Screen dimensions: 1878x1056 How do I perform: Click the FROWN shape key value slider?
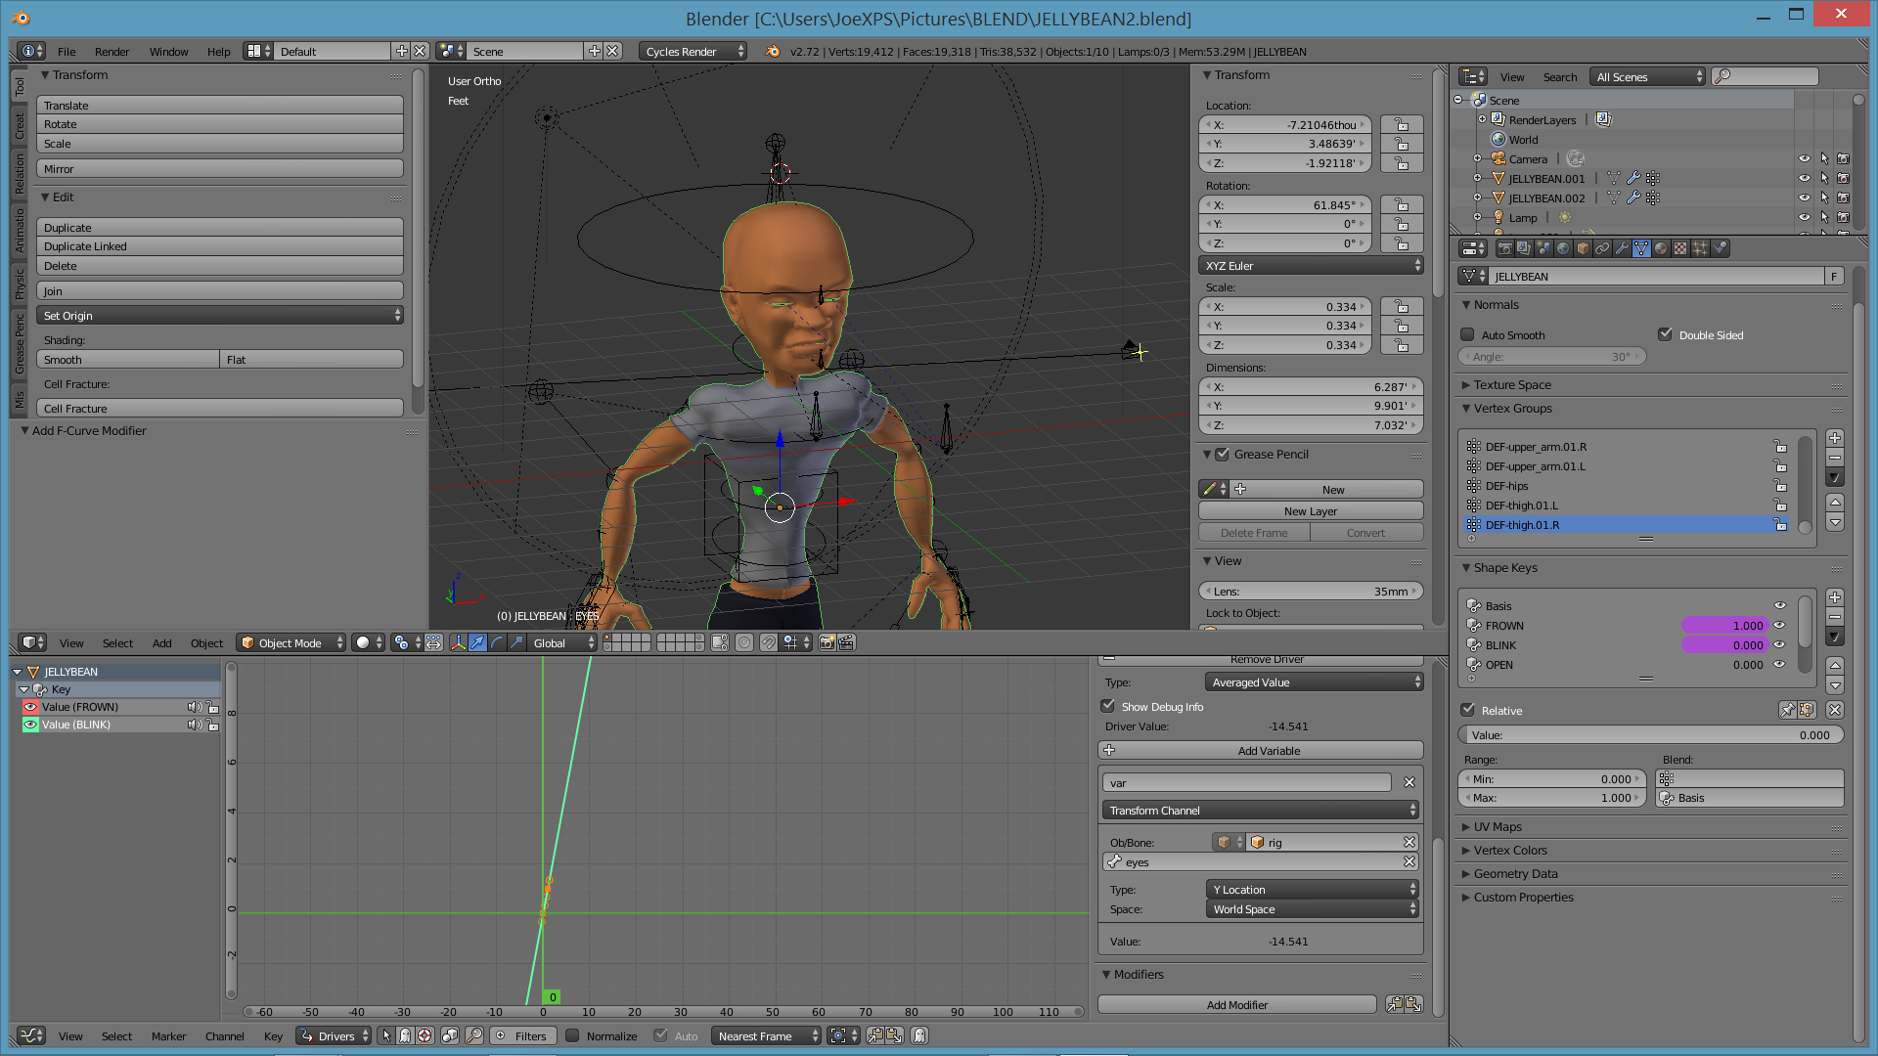coord(1725,626)
